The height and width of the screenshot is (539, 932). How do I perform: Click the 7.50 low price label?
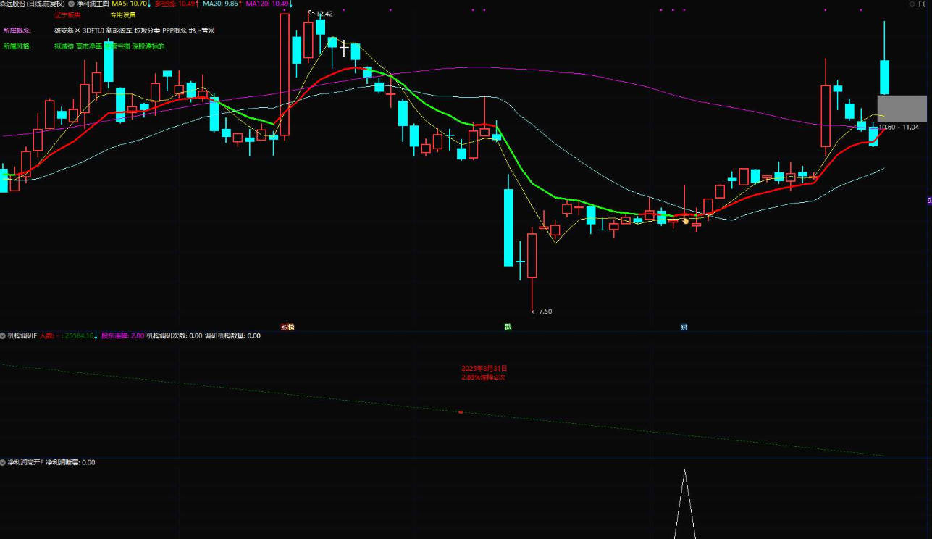545,311
